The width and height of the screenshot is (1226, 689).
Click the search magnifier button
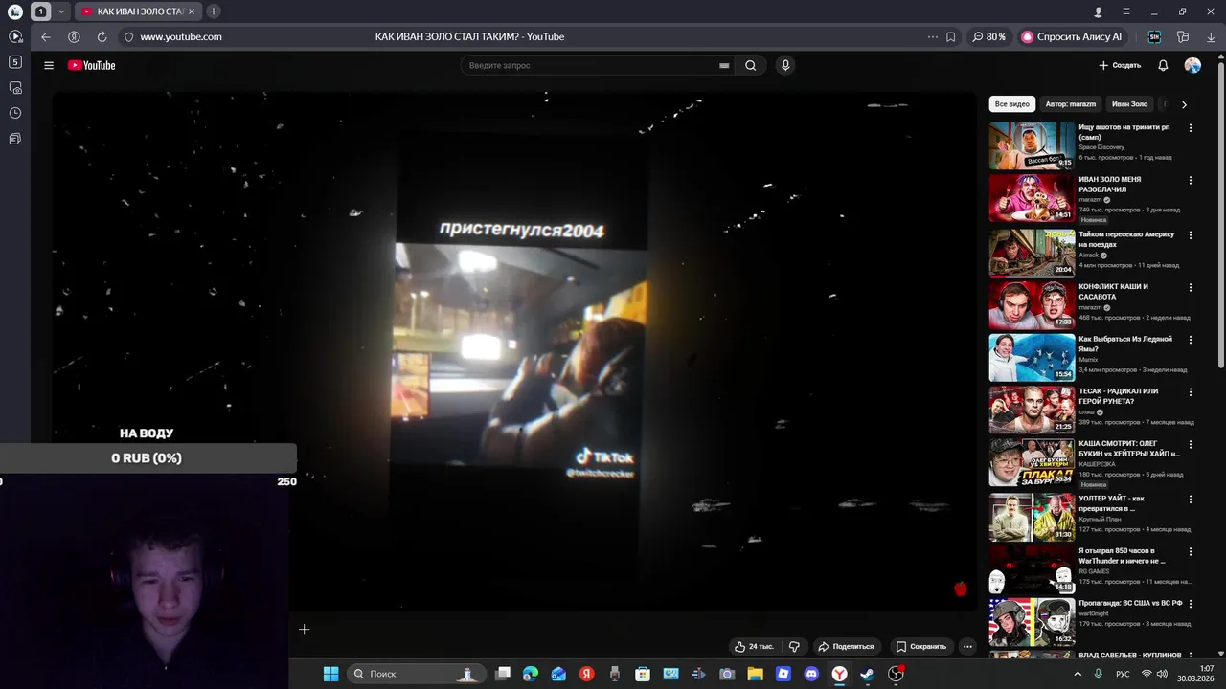pyautogui.click(x=751, y=65)
